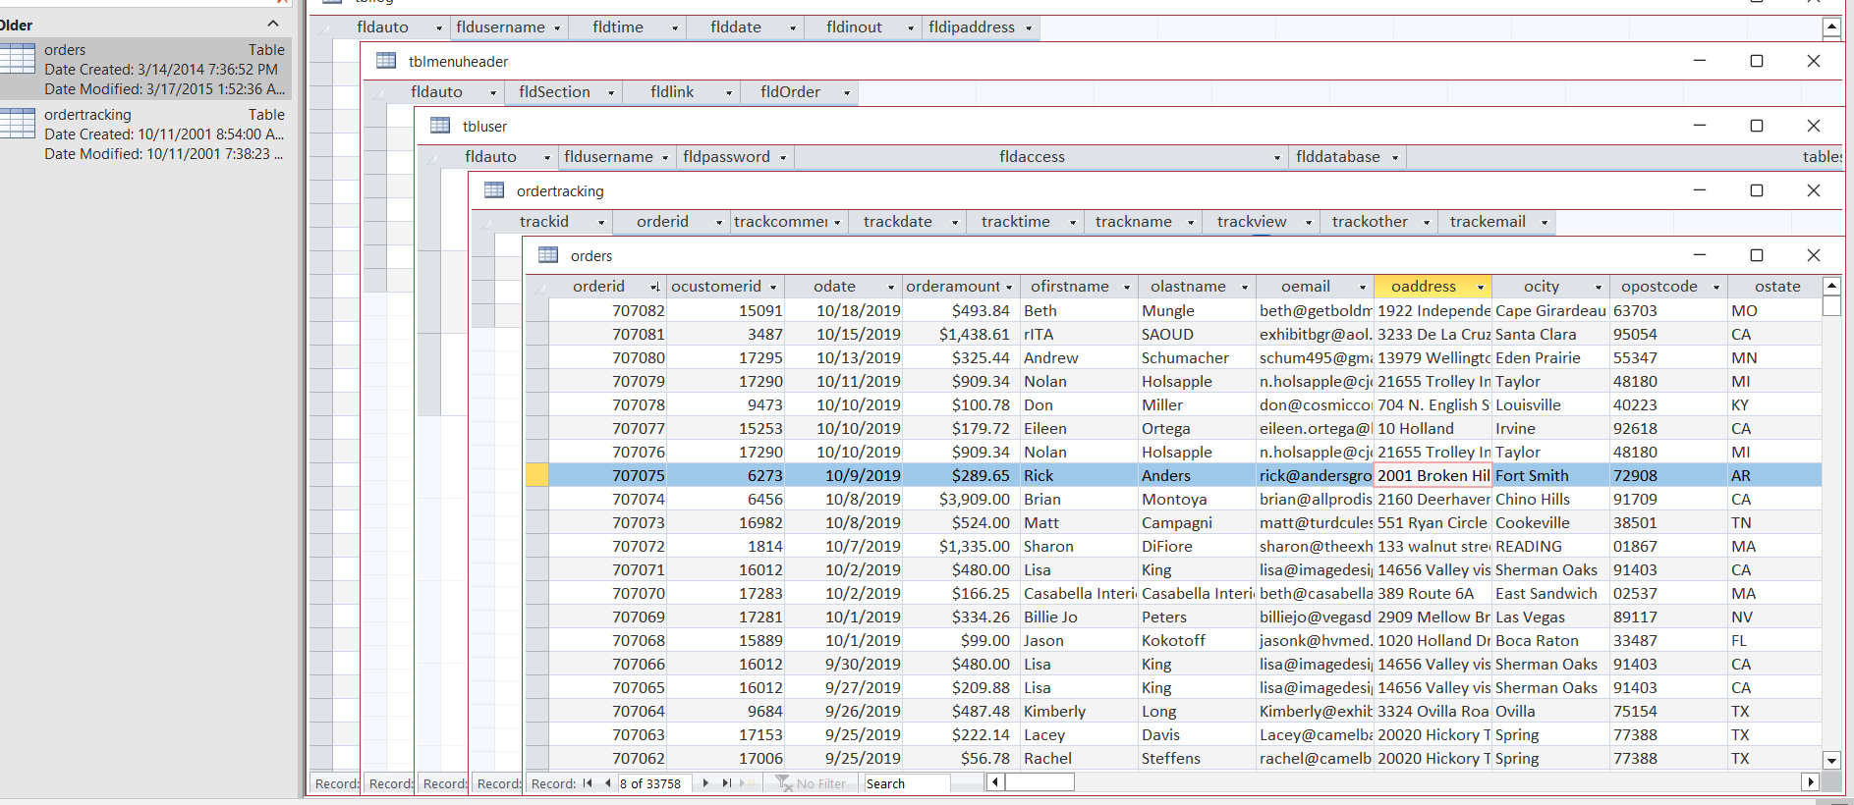This screenshot has height=805, width=1854.
Task: Click the tbluser window table icon
Action: (x=440, y=126)
